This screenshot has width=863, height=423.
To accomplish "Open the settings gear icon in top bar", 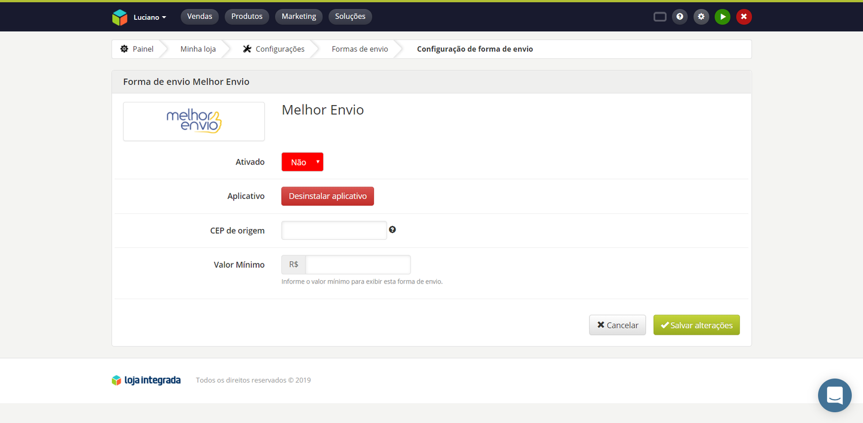I will pyautogui.click(x=701, y=17).
